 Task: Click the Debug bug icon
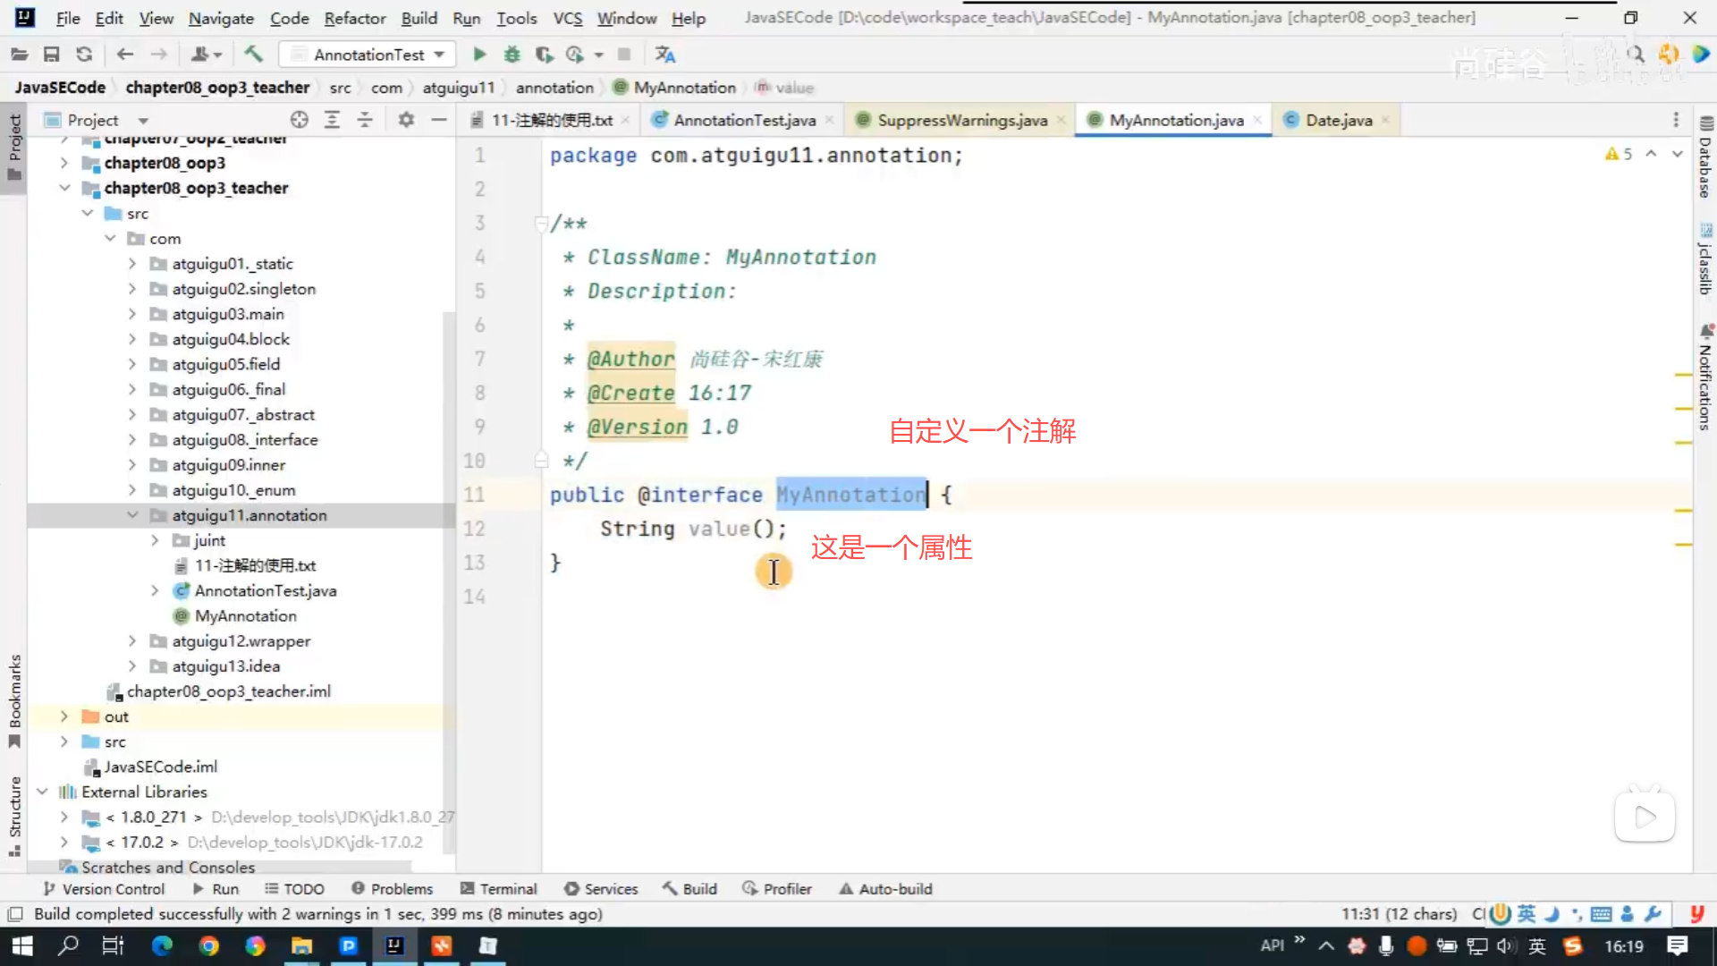point(512,55)
